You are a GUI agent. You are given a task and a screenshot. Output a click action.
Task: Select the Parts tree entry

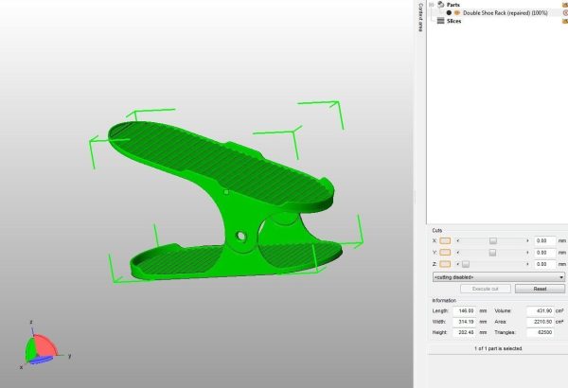453,5
